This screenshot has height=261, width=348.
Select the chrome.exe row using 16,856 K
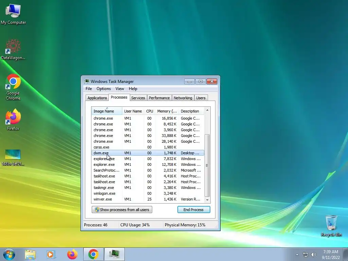coord(148,118)
